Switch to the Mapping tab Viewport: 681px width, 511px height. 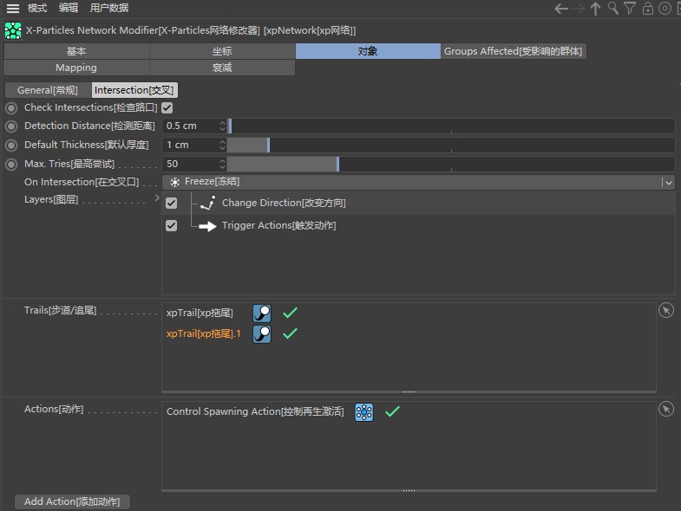point(76,68)
